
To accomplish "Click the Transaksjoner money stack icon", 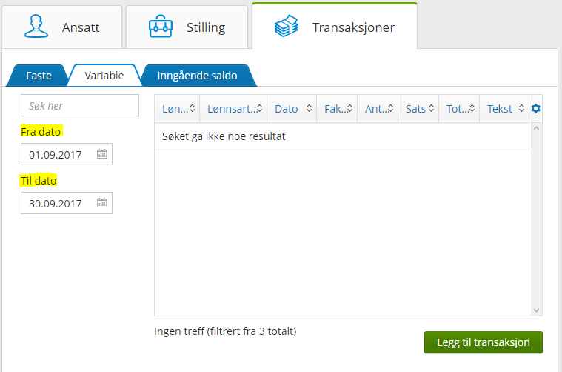I will 287,27.
